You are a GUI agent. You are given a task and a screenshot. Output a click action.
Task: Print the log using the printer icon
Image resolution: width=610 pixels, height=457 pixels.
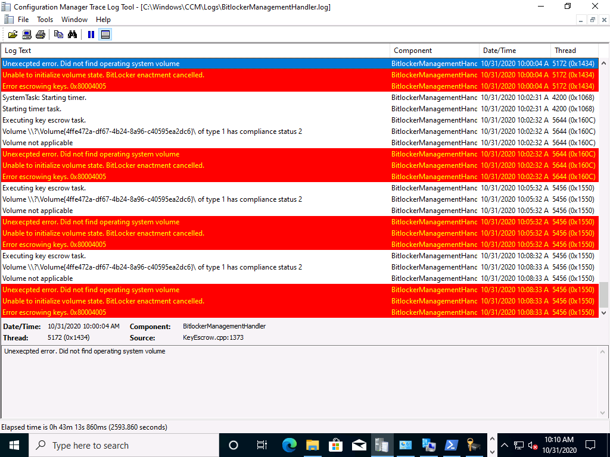[41, 35]
